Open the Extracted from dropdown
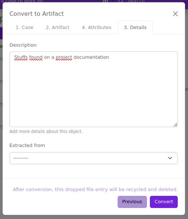Screen dimensions: 188x219 (94, 158)
